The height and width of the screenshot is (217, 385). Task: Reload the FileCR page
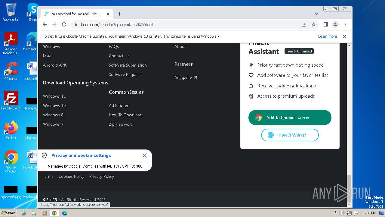[64, 24]
